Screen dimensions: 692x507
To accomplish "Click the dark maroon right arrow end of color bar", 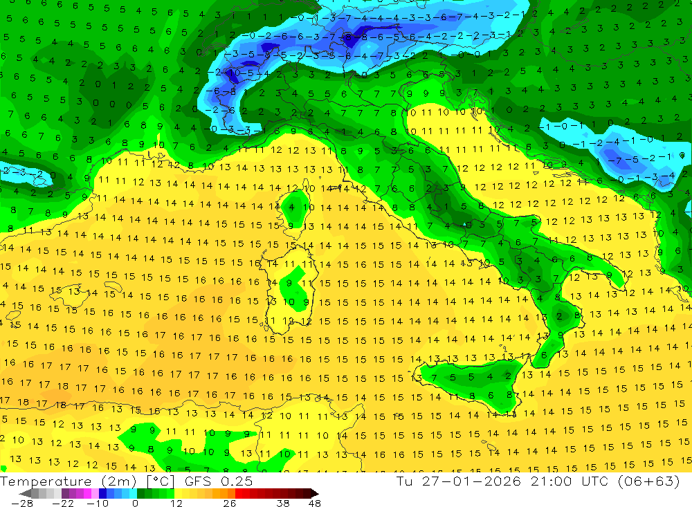I will 314,493.
